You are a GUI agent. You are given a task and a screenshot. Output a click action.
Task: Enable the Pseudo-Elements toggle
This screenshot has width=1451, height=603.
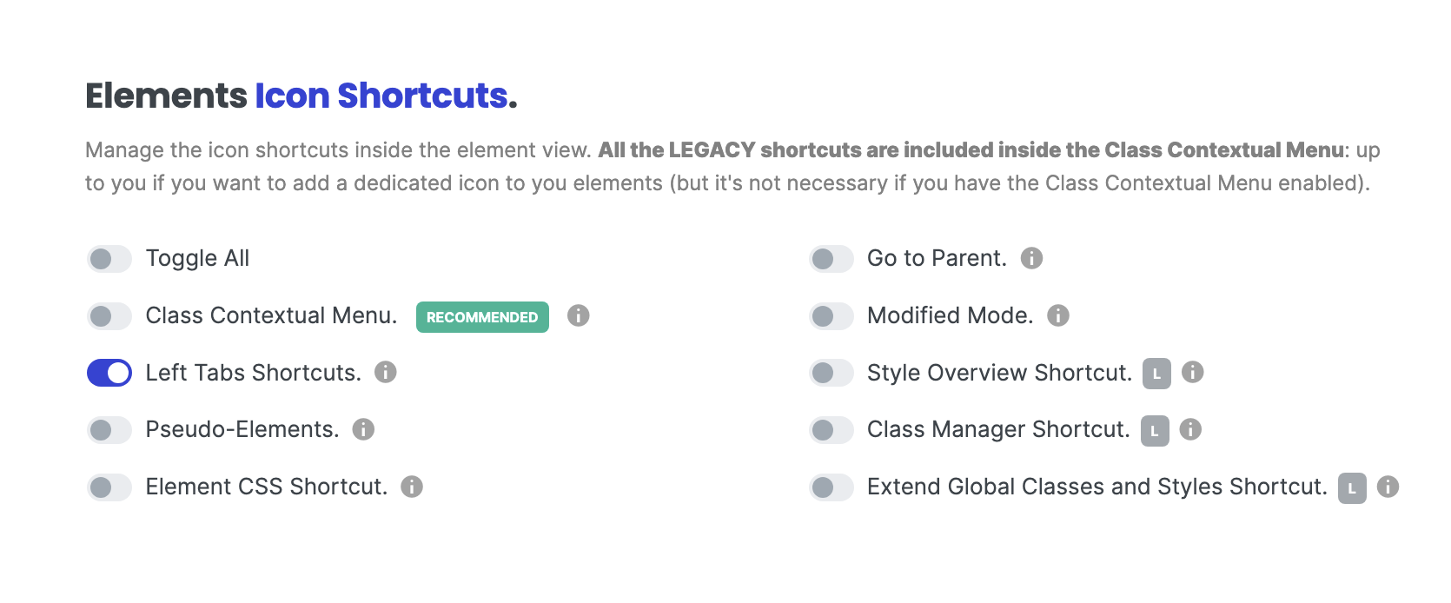109,430
